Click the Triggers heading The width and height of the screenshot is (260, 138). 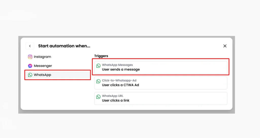coord(101,56)
